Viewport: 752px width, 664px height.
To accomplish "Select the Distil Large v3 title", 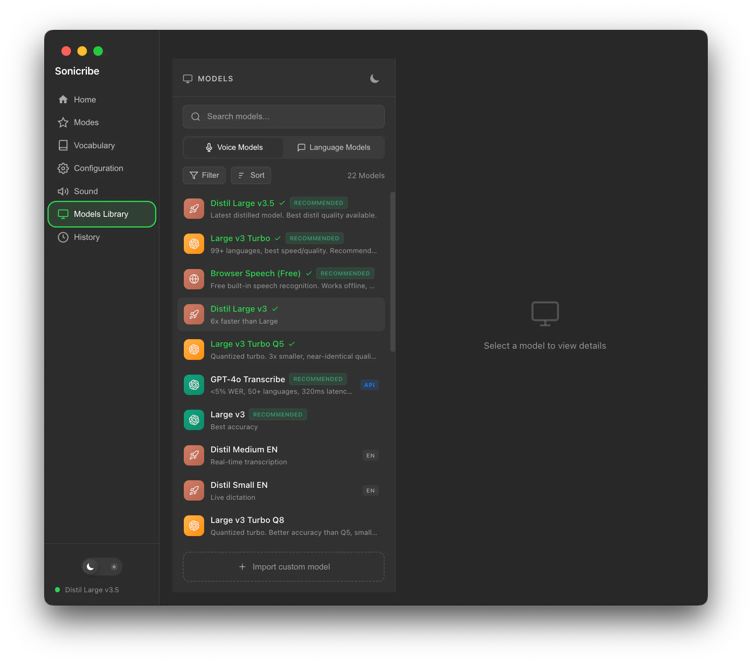I will click(x=238, y=309).
